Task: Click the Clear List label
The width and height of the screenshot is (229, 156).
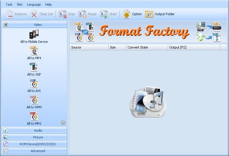Action: coord(46,14)
